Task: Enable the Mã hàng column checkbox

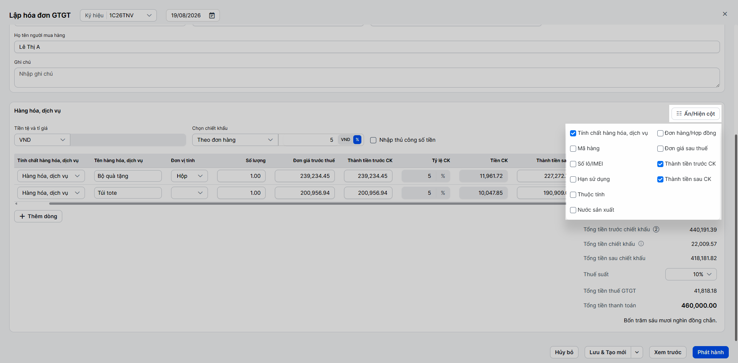Action: pyautogui.click(x=573, y=149)
